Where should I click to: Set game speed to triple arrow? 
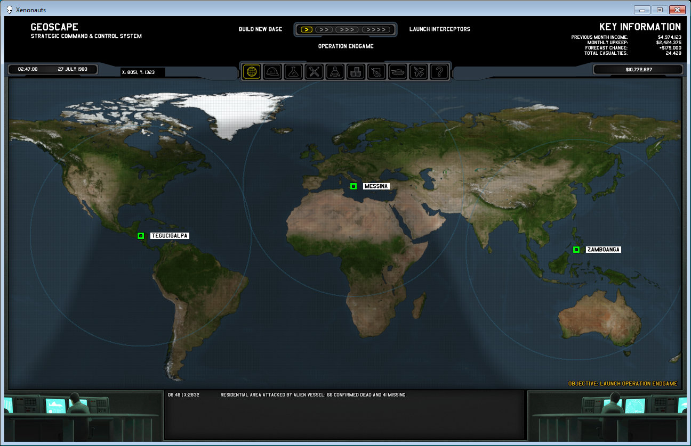347,29
